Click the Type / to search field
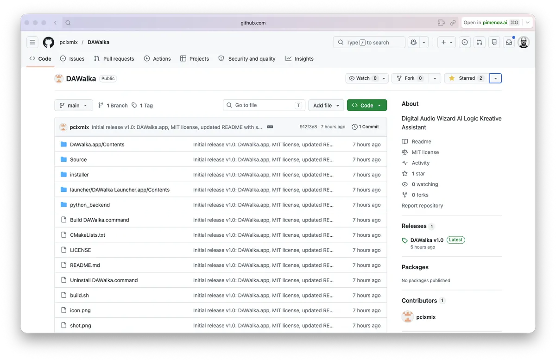The width and height of the screenshot is (556, 360). click(369, 42)
